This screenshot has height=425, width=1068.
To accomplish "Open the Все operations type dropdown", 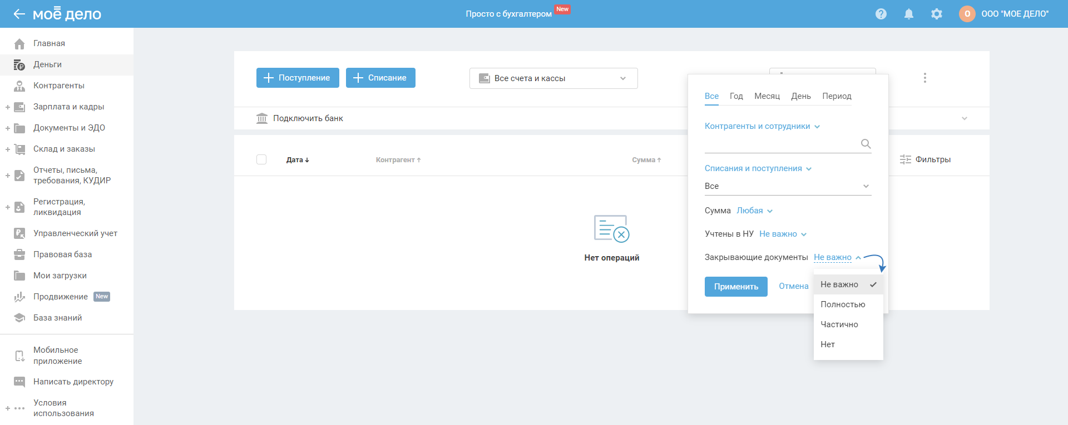I will click(x=788, y=186).
